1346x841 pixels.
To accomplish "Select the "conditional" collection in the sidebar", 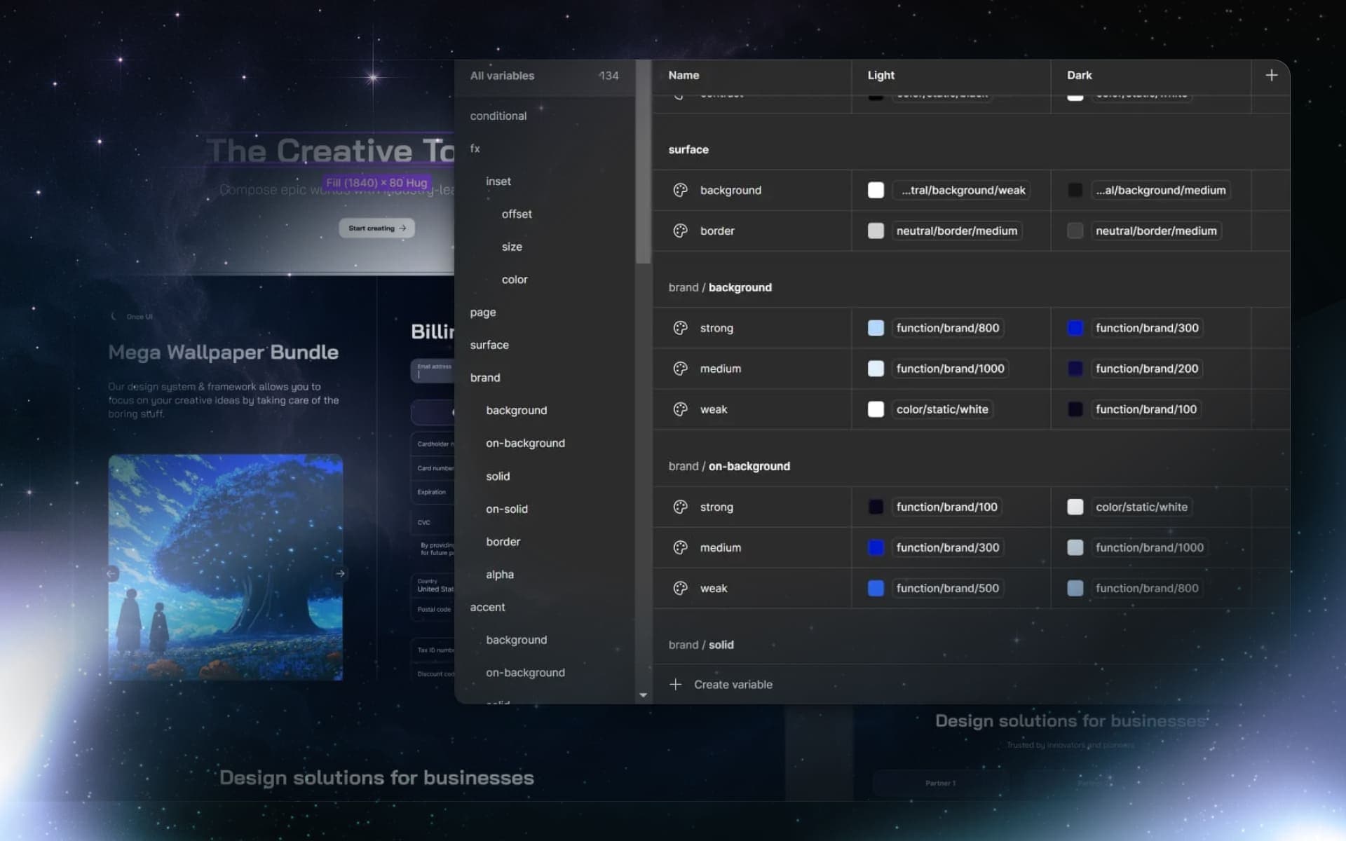I will 498,116.
